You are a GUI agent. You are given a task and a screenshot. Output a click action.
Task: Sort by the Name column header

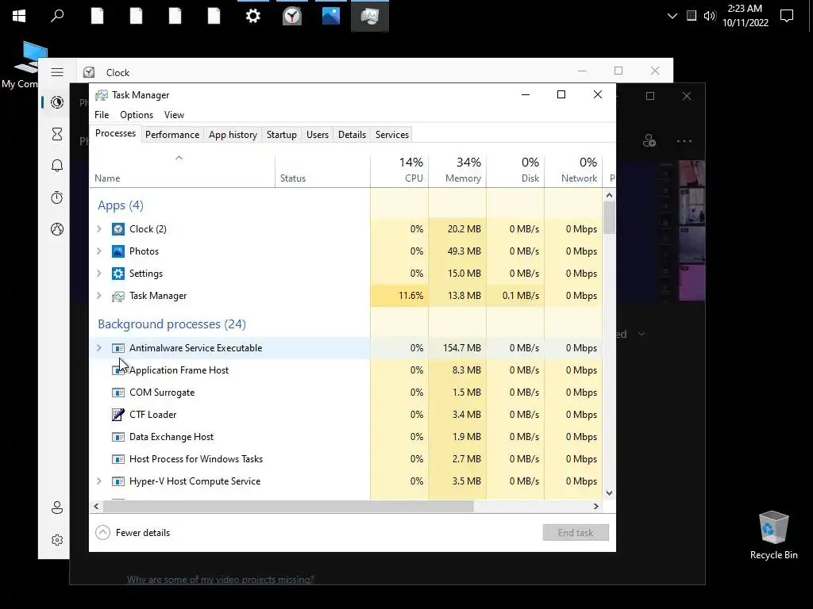point(182,171)
